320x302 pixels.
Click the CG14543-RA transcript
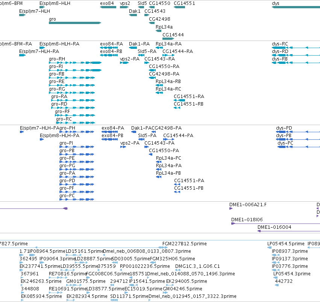(147, 63)
